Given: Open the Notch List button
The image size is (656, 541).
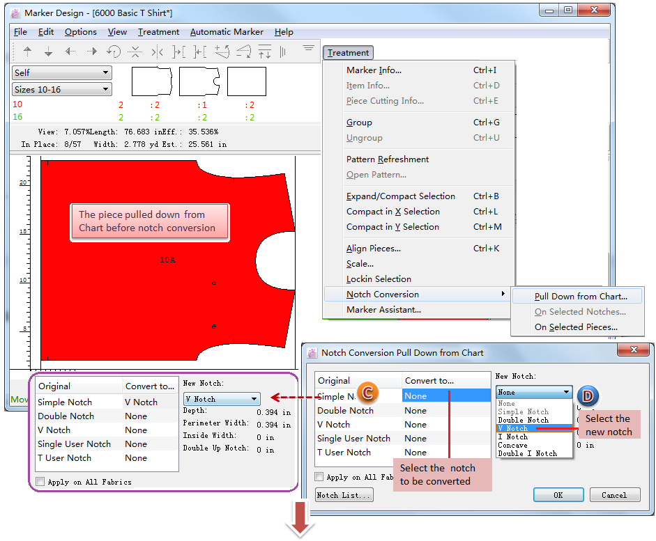Looking at the screenshot, I should [x=344, y=495].
